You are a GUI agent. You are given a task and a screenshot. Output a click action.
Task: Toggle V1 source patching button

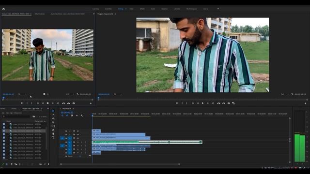(x=62, y=138)
